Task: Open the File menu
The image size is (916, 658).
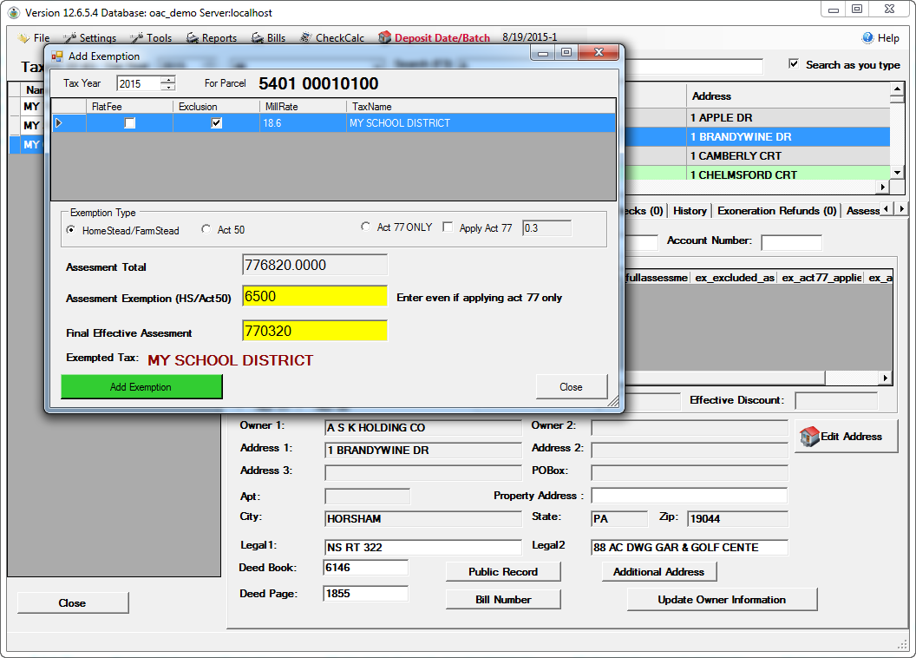Action: coord(42,38)
